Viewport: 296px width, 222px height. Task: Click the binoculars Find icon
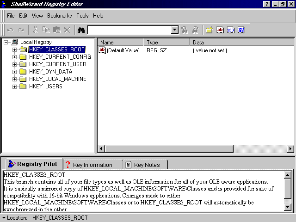tap(81, 30)
